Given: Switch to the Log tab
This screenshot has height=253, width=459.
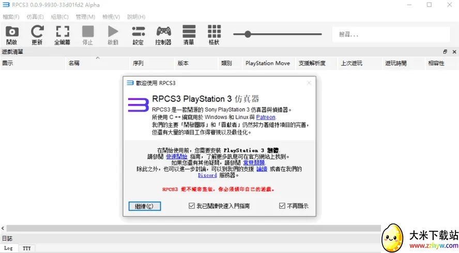Looking at the screenshot, I should point(8,248).
